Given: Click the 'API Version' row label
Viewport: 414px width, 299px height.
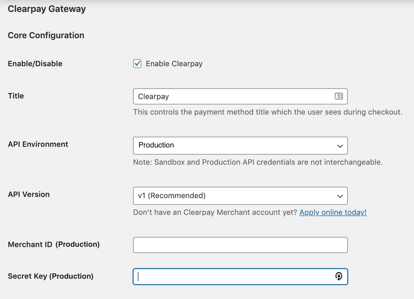Looking at the screenshot, I should pyautogui.click(x=29, y=194).
